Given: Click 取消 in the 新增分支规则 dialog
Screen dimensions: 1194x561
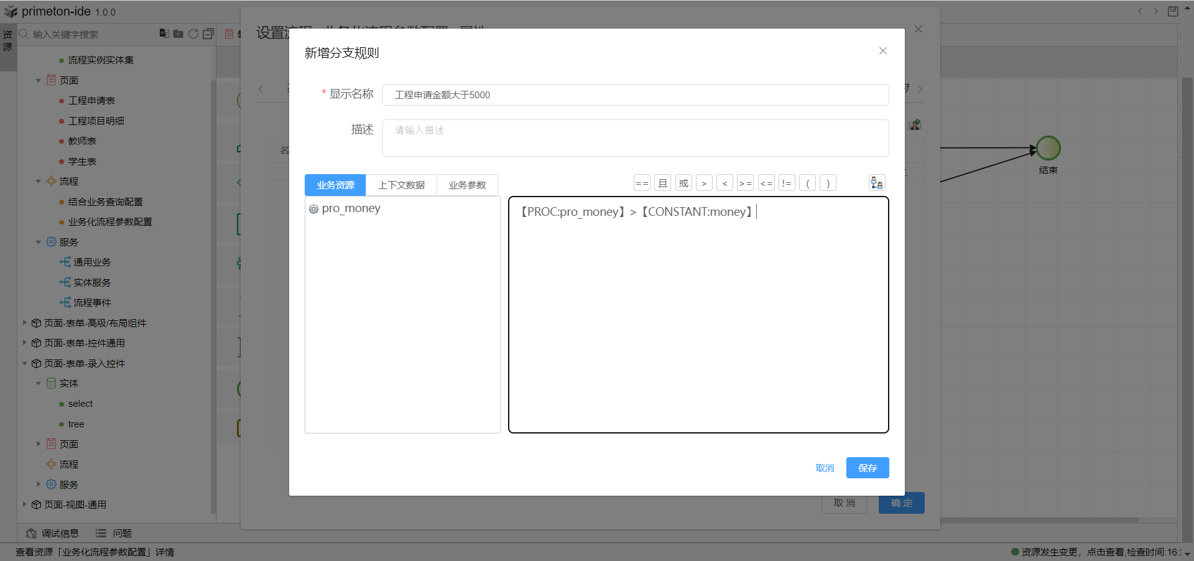Looking at the screenshot, I should [825, 468].
